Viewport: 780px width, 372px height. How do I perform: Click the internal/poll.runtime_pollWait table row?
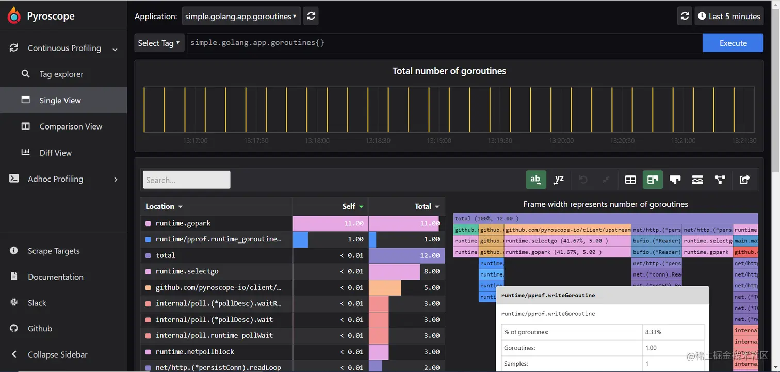pos(293,335)
